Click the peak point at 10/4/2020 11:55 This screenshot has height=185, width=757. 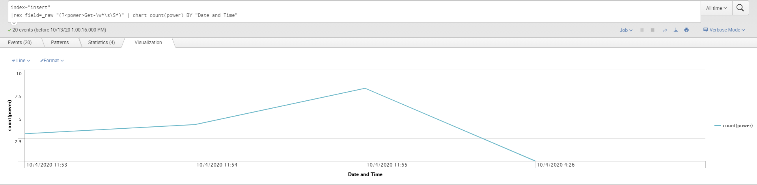[x=365, y=88]
